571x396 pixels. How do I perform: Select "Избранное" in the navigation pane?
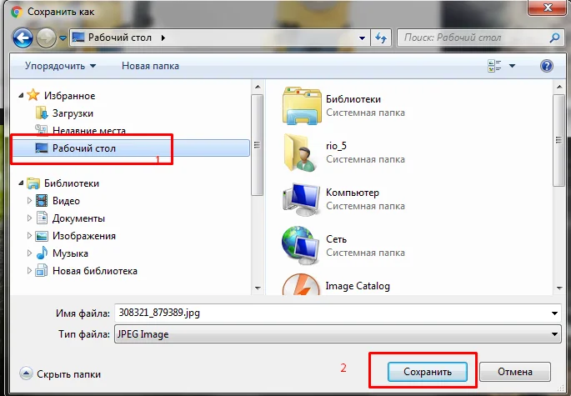coord(69,96)
